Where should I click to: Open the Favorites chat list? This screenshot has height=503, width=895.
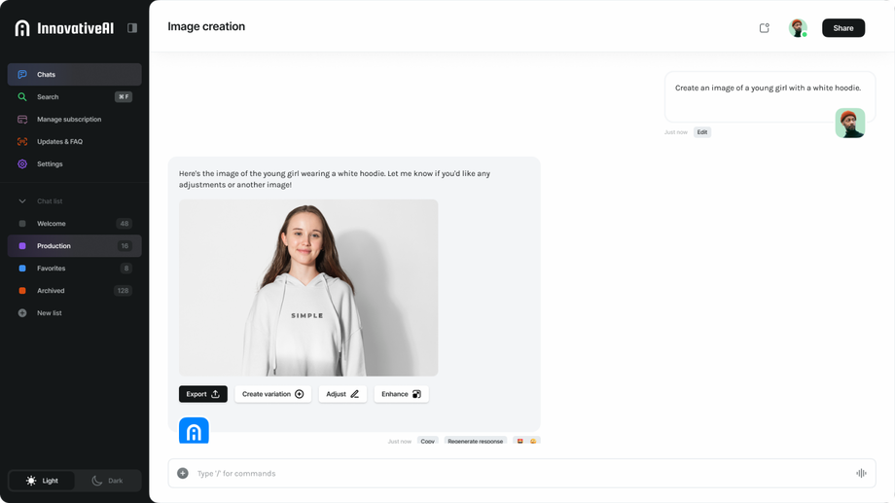coord(52,269)
